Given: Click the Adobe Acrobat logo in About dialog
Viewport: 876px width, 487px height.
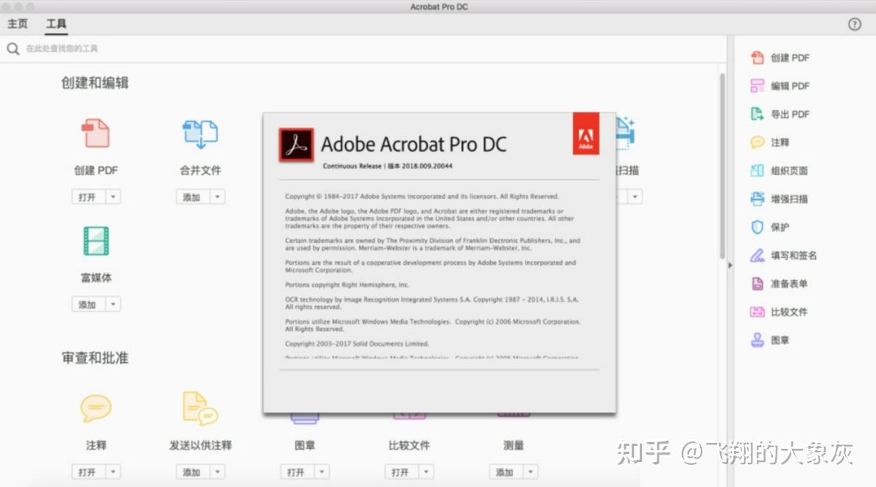Looking at the screenshot, I should coord(296,145).
